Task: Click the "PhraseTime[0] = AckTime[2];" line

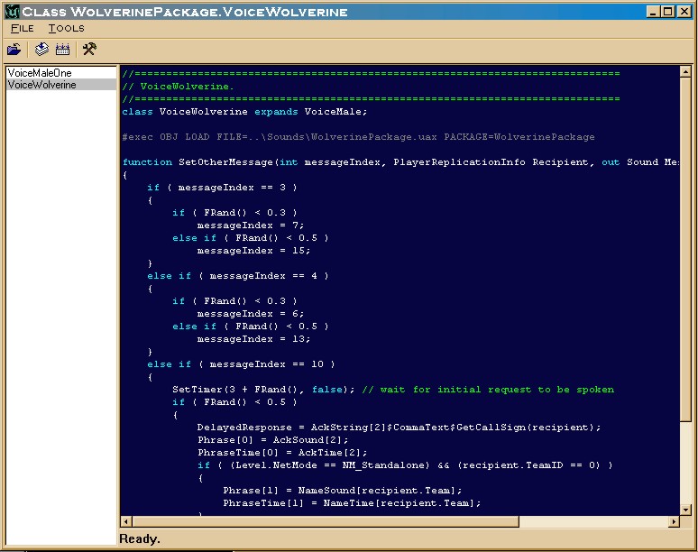Action: pyautogui.click(x=282, y=453)
